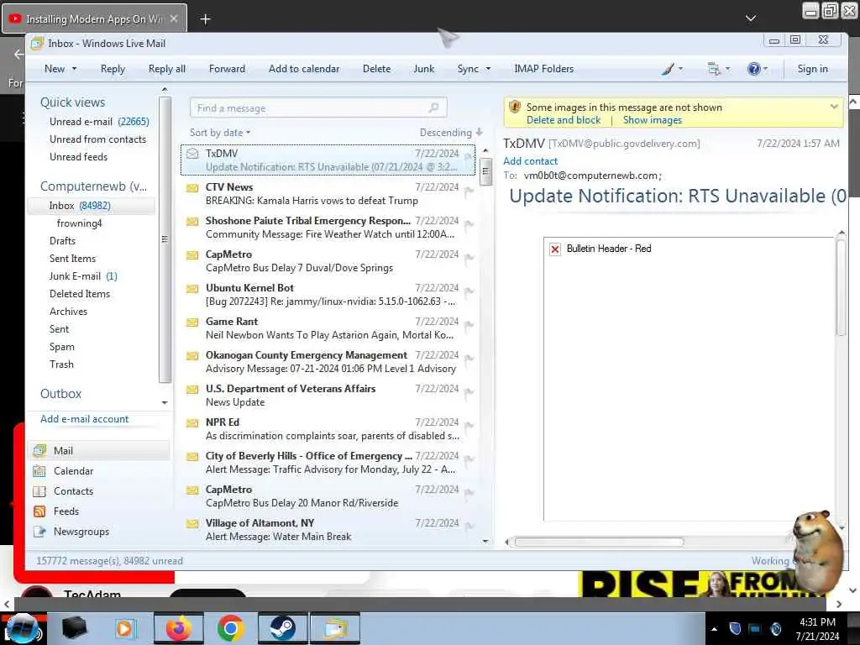Toggle flag on CapMetro Bus Delay 7 message
This screenshot has height=645, width=860.
[469, 259]
